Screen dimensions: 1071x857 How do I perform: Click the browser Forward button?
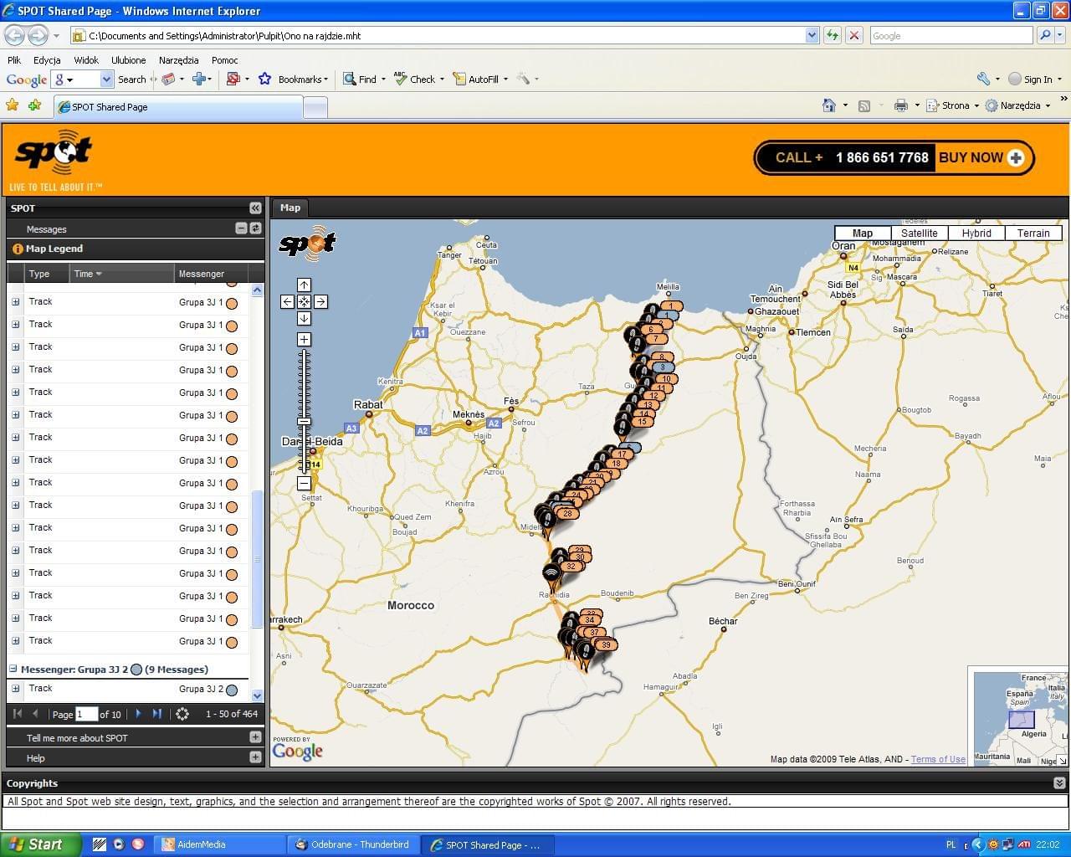click(x=38, y=35)
